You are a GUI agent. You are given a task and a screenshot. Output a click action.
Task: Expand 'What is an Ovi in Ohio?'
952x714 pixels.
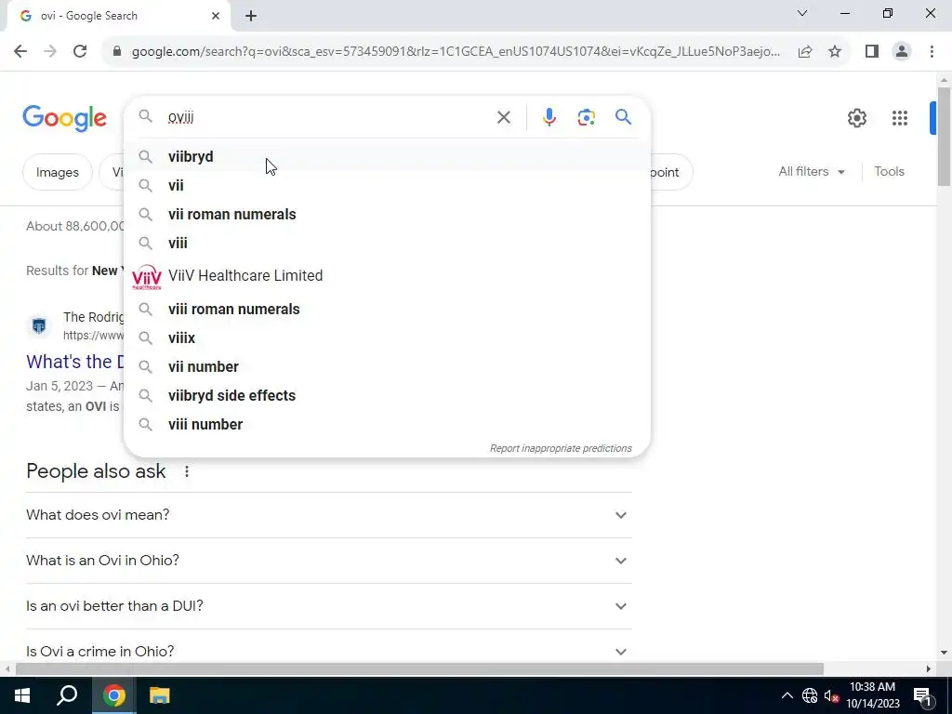click(328, 561)
